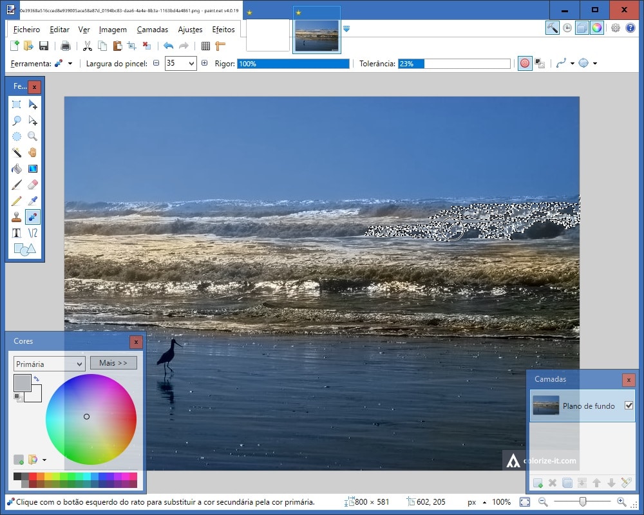The height and width of the screenshot is (515, 644).
Task: Toggle the sampling once mode button
Action: [x=525, y=63]
